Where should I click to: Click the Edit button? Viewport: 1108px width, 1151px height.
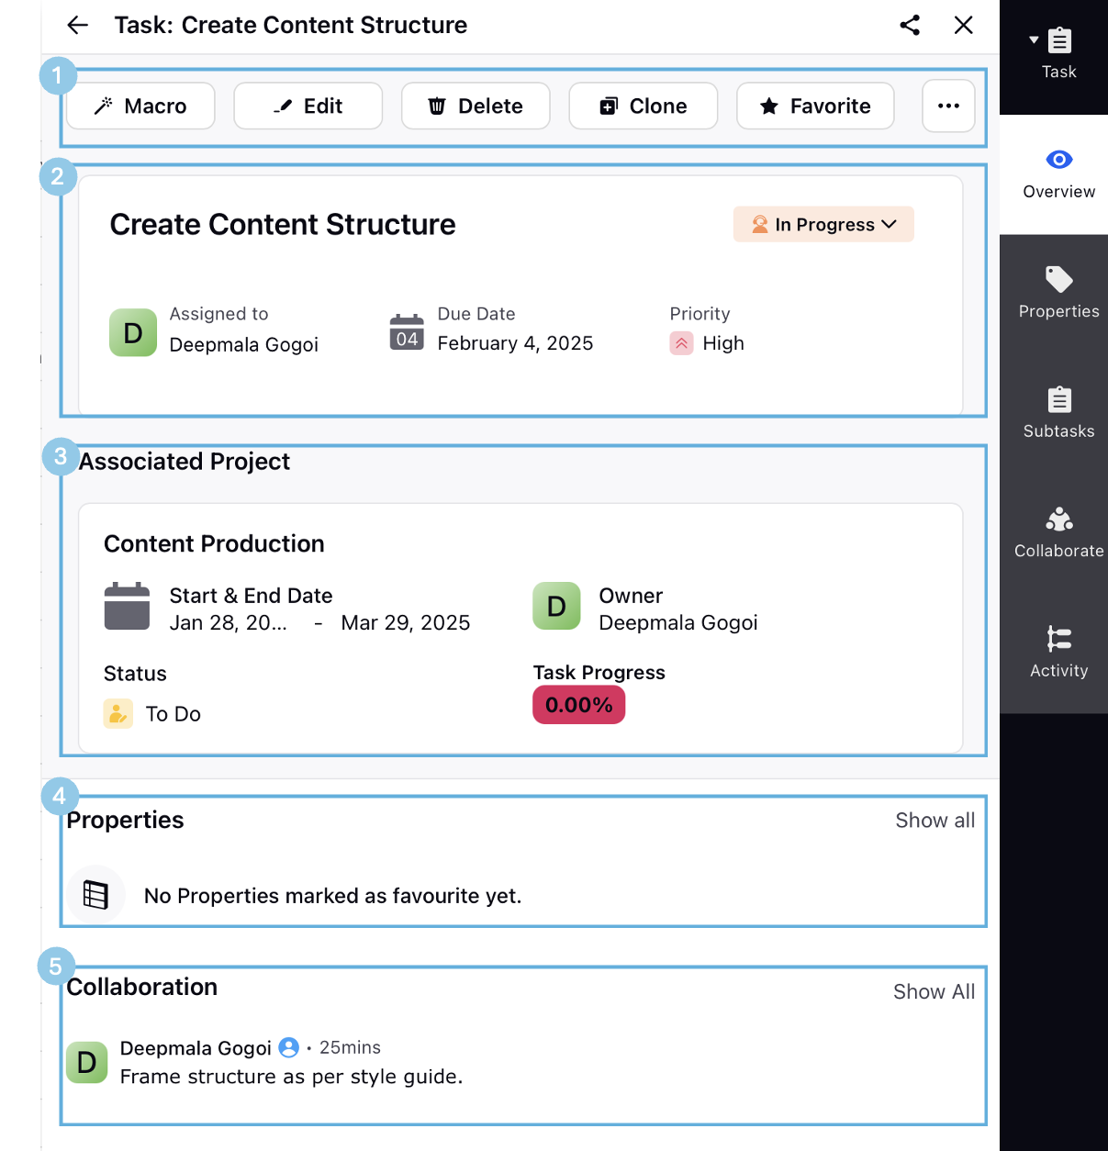point(308,106)
